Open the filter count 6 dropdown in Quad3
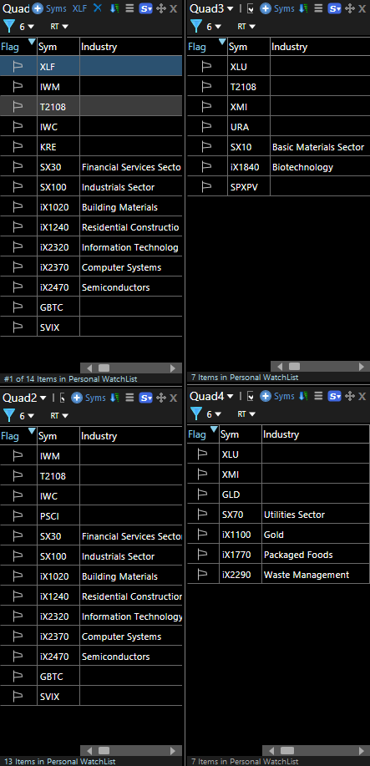The image size is (370, 766). click(x=214, y=27)
